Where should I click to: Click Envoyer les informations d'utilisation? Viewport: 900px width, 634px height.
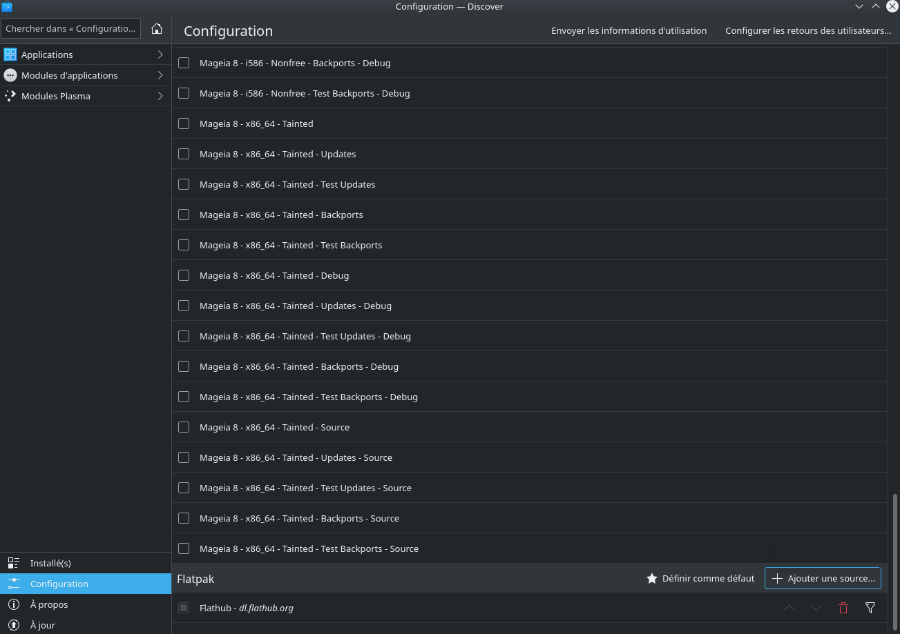[629, 30]
